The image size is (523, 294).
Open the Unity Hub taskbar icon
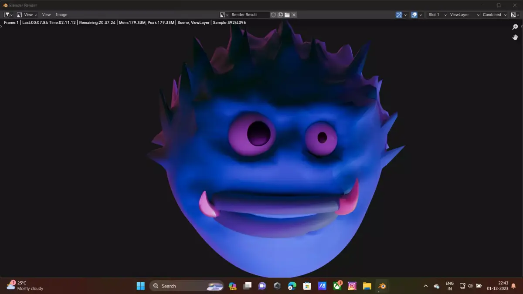[277, 286]
